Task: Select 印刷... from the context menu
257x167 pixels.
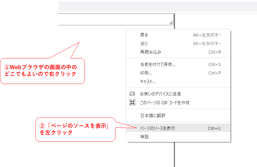Action: pos(178,73)
